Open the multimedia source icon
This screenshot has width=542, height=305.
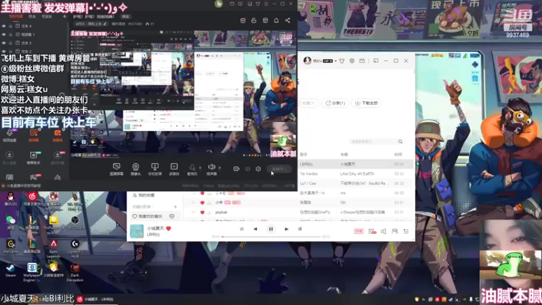(x=174, y=169)
